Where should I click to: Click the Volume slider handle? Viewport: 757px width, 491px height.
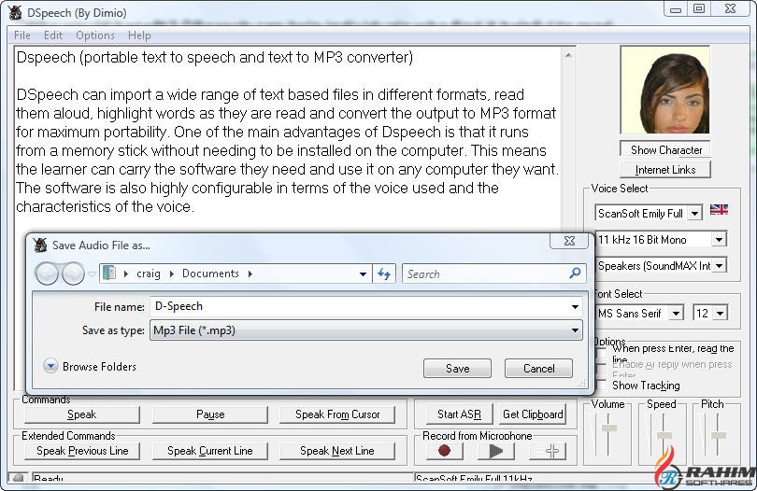609,428
